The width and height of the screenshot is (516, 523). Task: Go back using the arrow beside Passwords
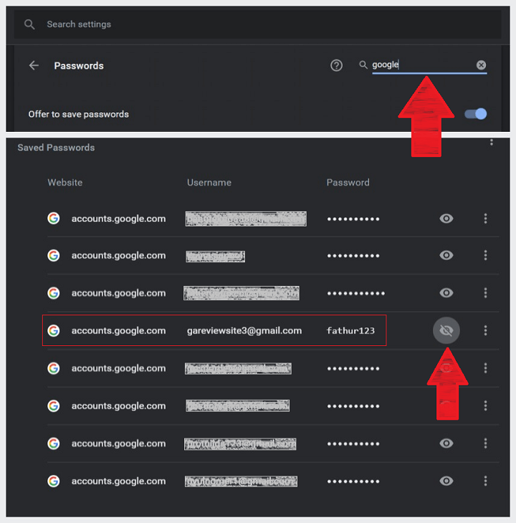point(34,65)
